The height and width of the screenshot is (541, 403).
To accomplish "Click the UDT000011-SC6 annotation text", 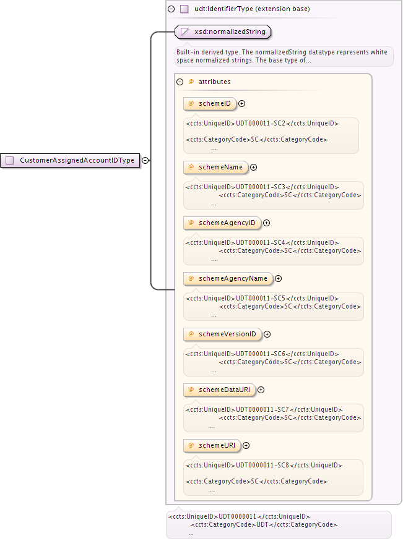I will (x=262, y=354).
